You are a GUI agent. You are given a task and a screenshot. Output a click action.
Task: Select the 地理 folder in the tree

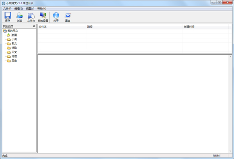tap(14, 56)
